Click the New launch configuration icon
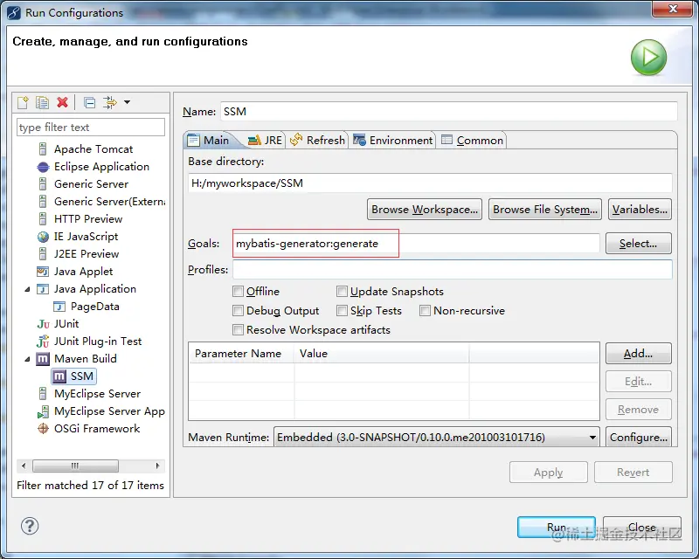 23,102
